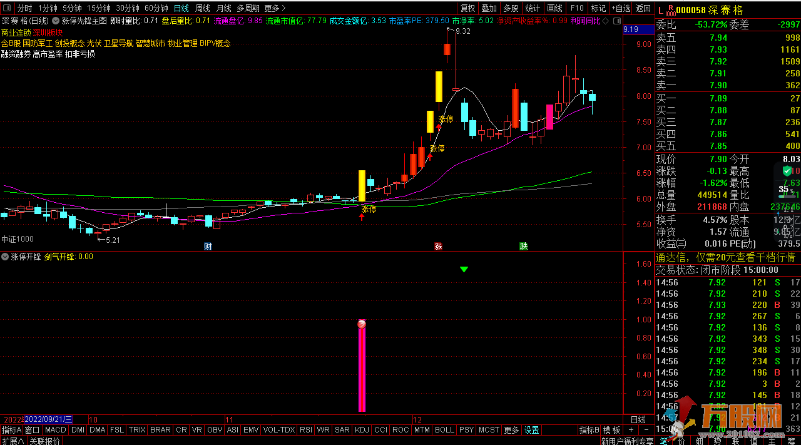Open the 统计 statistics tool
This screenshot has height=445, width=801.
point(533,8)
